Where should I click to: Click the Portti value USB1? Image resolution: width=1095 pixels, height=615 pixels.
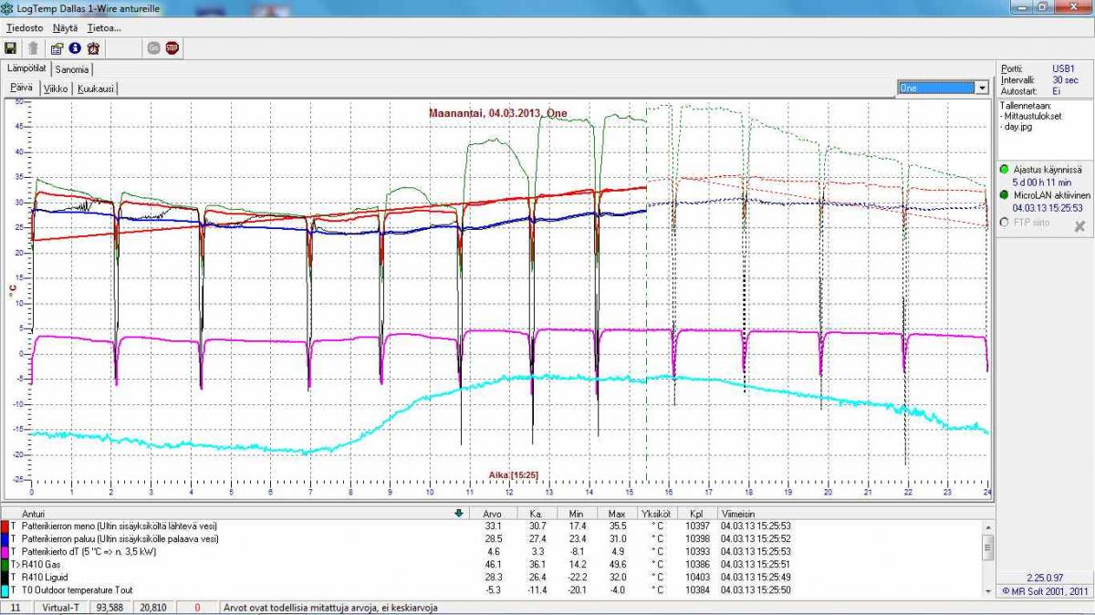pyautogui.click(x=1063, y=68)
